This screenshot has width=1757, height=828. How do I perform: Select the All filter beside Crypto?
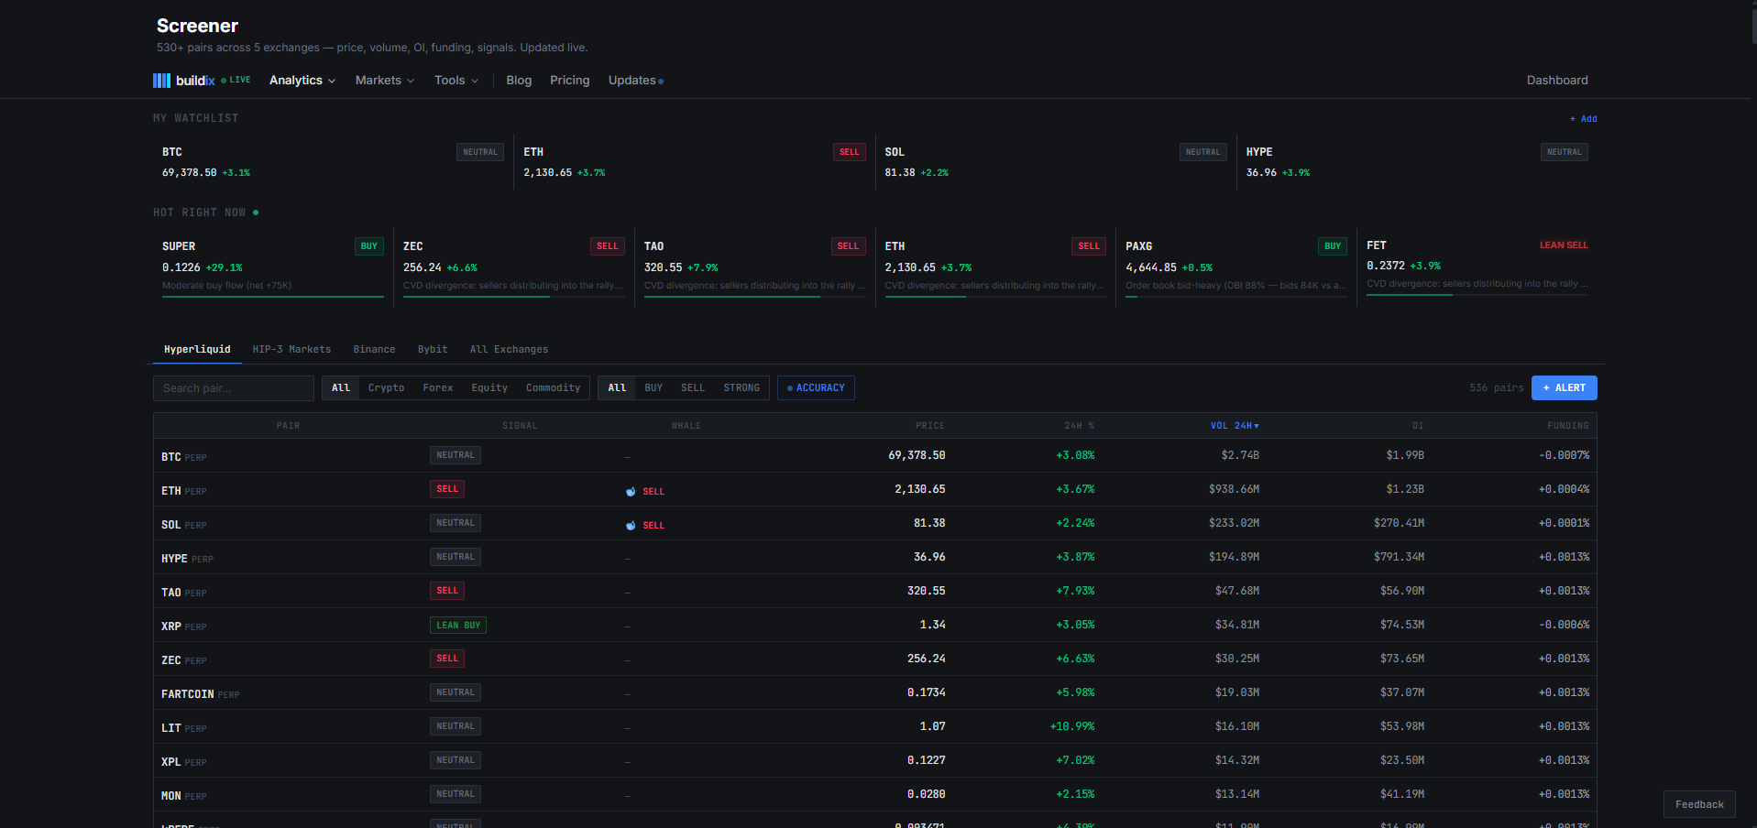click(341, 388)
